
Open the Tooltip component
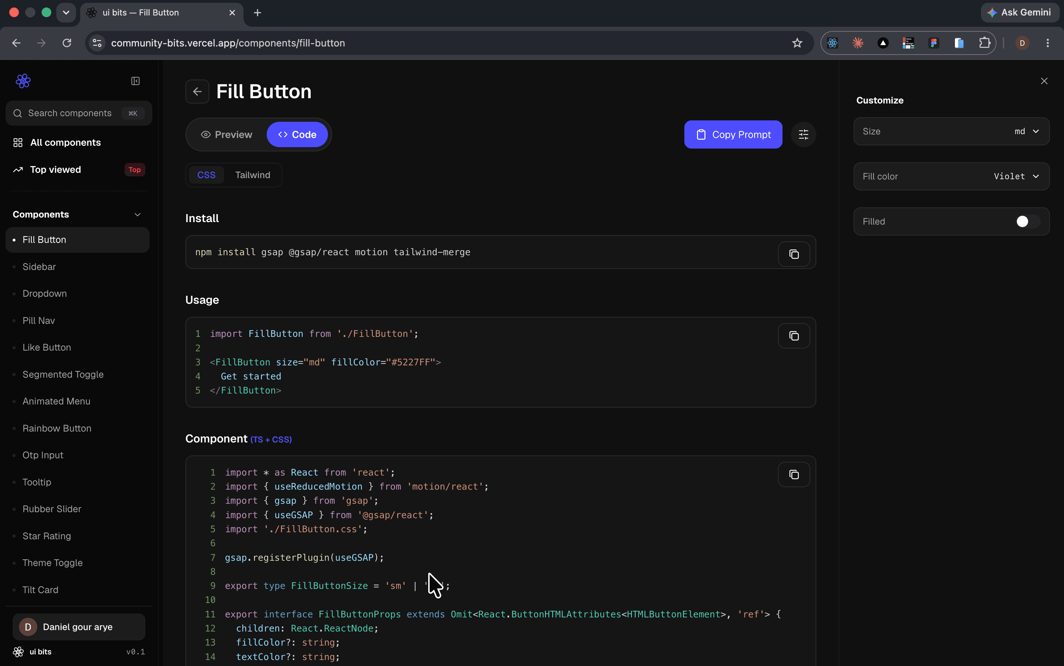77,482
